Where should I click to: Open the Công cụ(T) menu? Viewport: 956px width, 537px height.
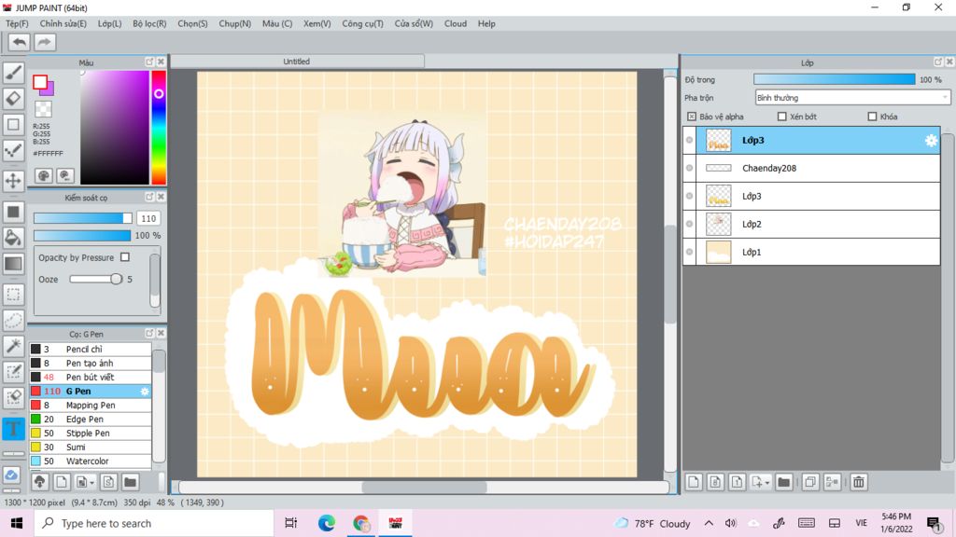click(362, 23)
